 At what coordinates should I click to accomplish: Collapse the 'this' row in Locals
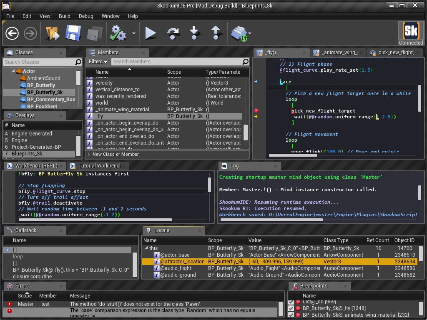[x=146, y=248]
